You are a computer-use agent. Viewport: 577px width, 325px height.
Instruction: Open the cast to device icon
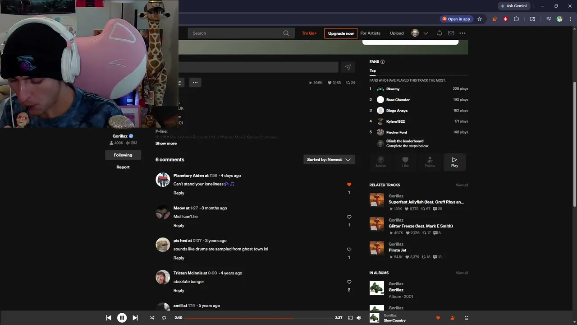[350, 318]
